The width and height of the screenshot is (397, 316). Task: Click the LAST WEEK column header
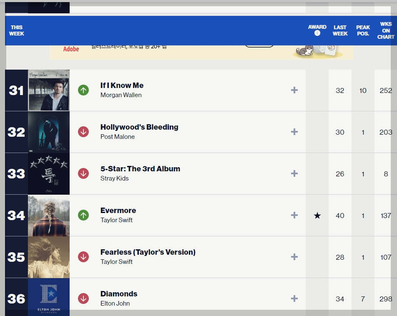coord(340,30)
